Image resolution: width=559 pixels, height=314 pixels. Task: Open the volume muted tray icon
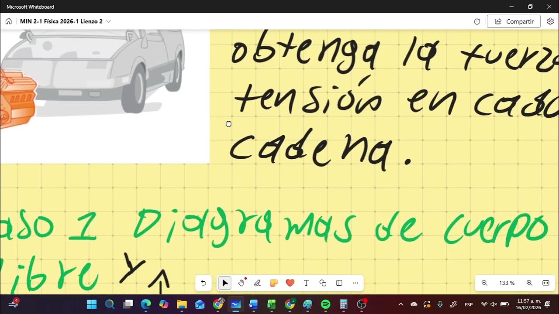pos(494,304)
